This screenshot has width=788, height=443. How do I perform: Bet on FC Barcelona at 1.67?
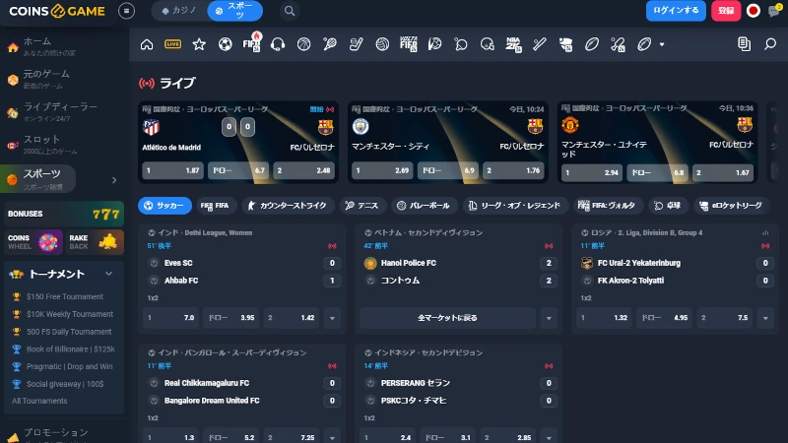point(723,173)
